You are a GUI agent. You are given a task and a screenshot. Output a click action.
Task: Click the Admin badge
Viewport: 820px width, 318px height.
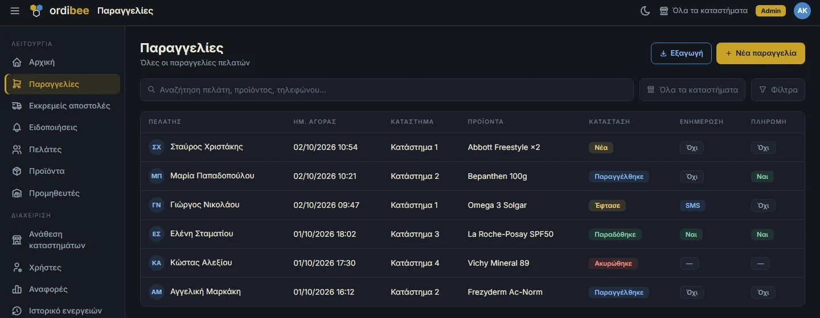pyautogui.click(x=770, y=11)
